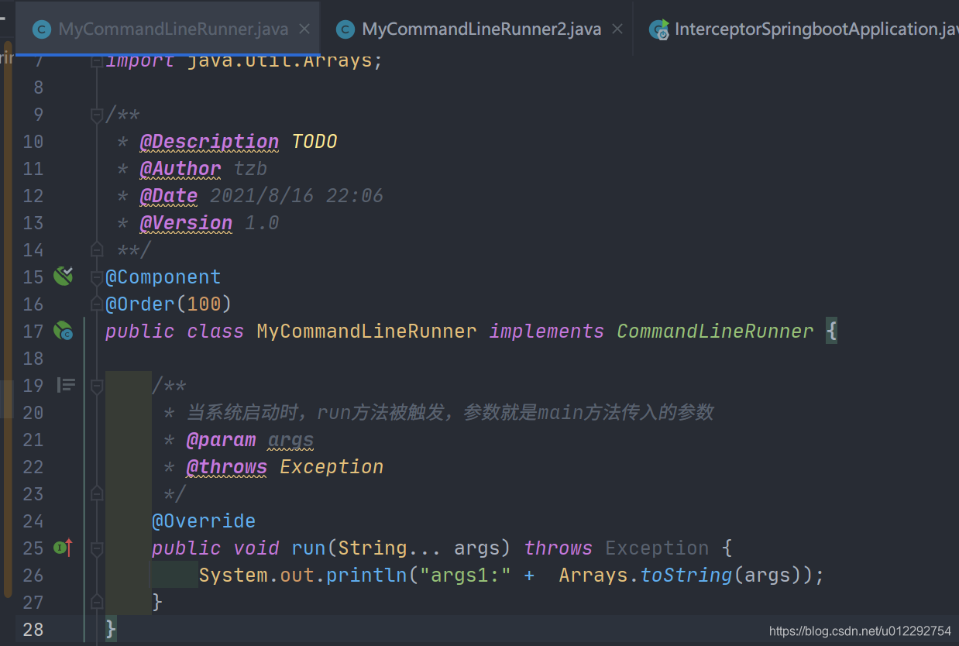Image resolution: width=959 pixels, height=646 pixels.
Task: Click the Java class icon on MyCommandLineRunner.java tab
Action: tap(42, 29)
